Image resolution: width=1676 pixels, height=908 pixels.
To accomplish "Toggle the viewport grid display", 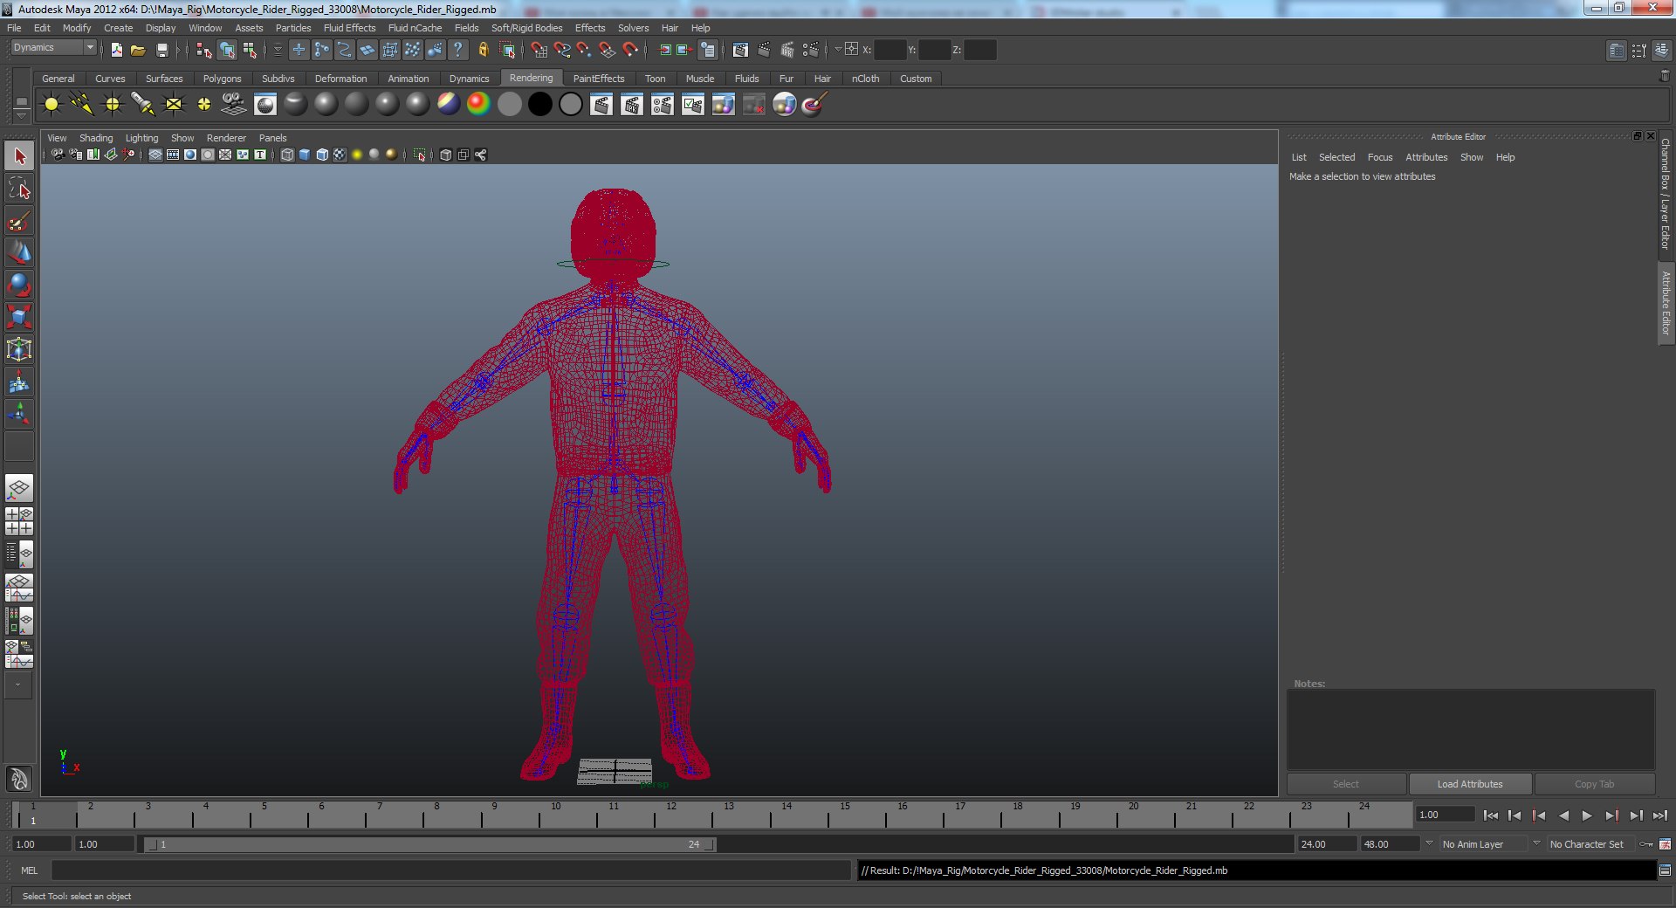I will click(155, 155).
